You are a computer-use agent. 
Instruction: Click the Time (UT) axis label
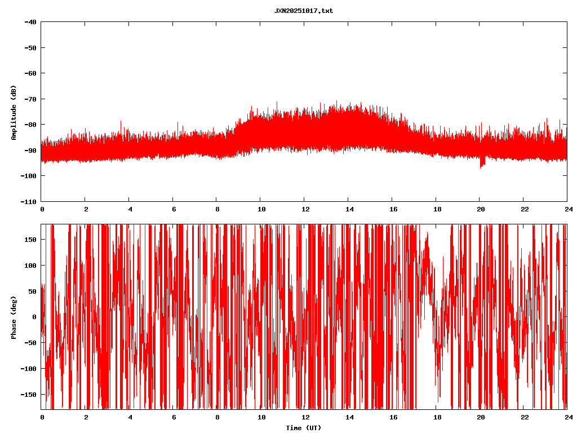pos(303,428)
